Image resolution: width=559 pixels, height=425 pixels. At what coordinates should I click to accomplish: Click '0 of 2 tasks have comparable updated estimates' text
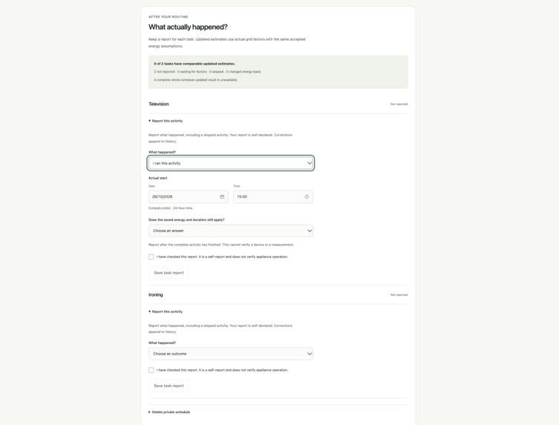click(194, 64)
